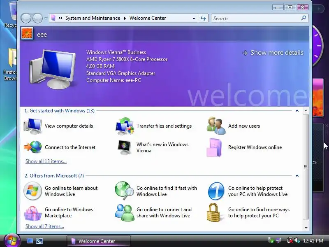Screen dimensions: 329x247
Task: Open the address bar history dropdown
Action: tap(194, 18)
